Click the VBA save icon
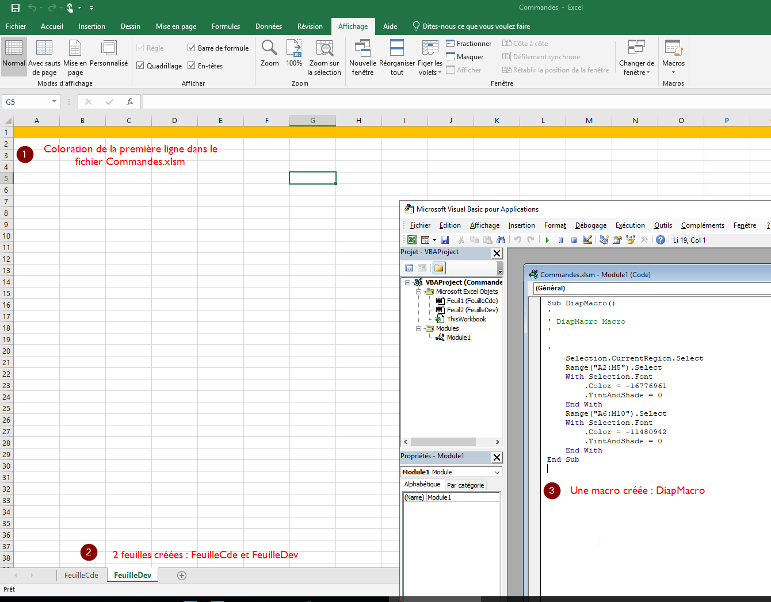Screen dimensions: 771x602 tap(445, 240)
